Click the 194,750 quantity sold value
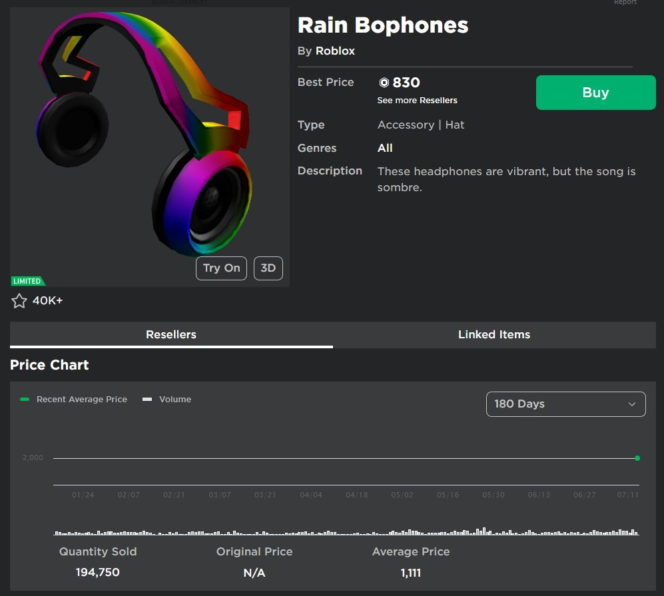The height and width of the screenshot is (596, 664). (98, 572)
